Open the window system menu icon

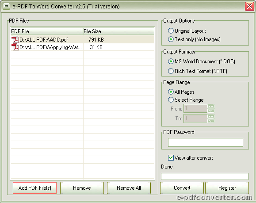6,6
